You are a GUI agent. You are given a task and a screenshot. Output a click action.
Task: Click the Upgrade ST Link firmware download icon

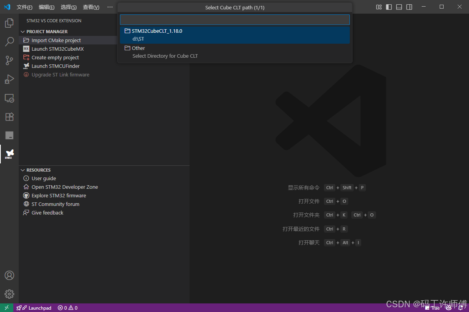pos(26,74)
